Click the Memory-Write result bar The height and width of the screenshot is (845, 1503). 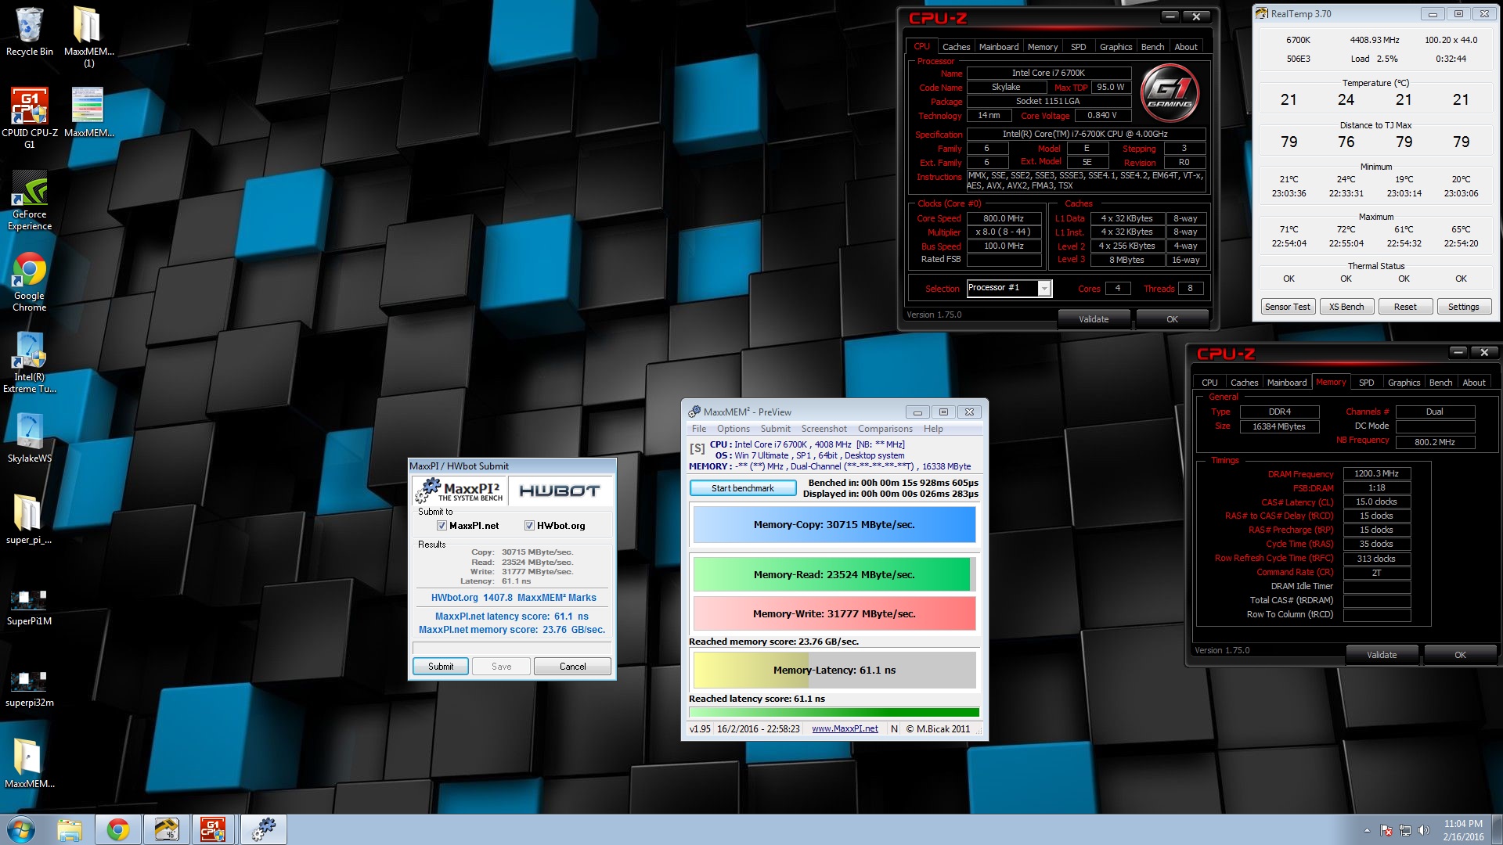[x=834, y=614]
